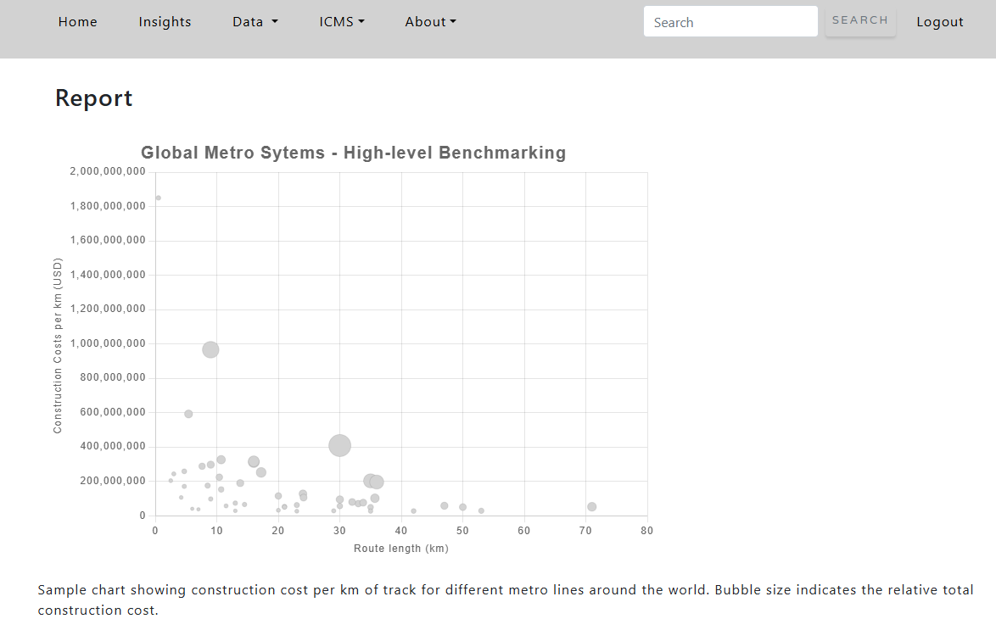Click the small bubble just past 50 km

[x=481, y=511]
